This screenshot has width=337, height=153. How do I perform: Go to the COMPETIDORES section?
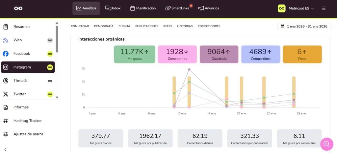pos(209,26)
